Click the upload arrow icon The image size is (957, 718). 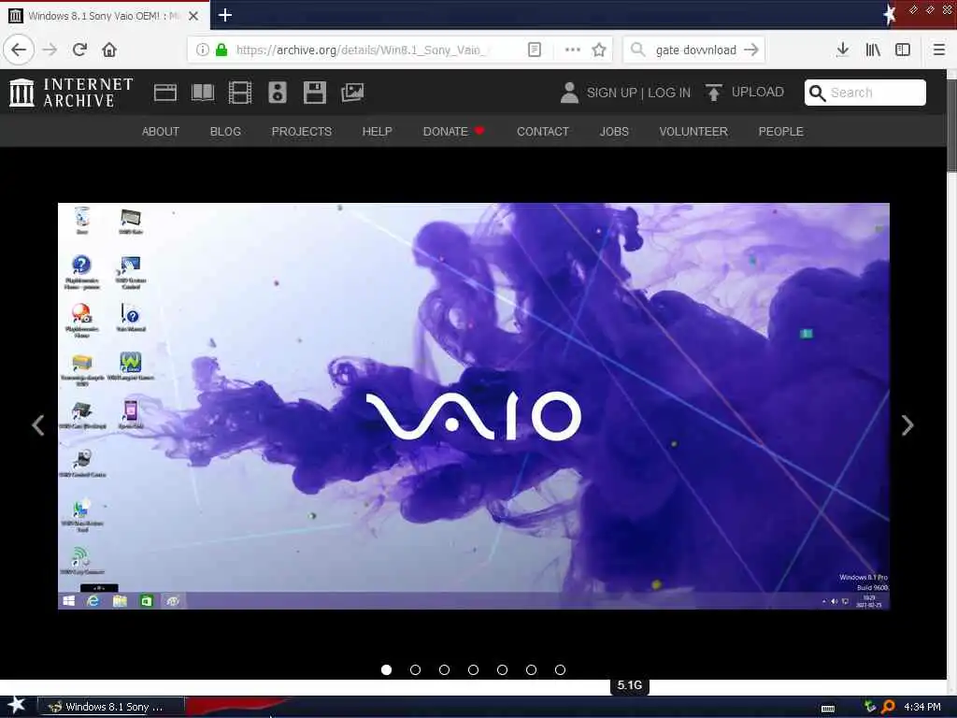click(x=713, y=93)
